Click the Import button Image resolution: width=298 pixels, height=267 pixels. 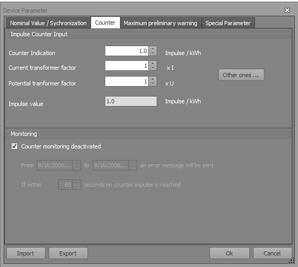pyautogui.click(x=26, y=253)
